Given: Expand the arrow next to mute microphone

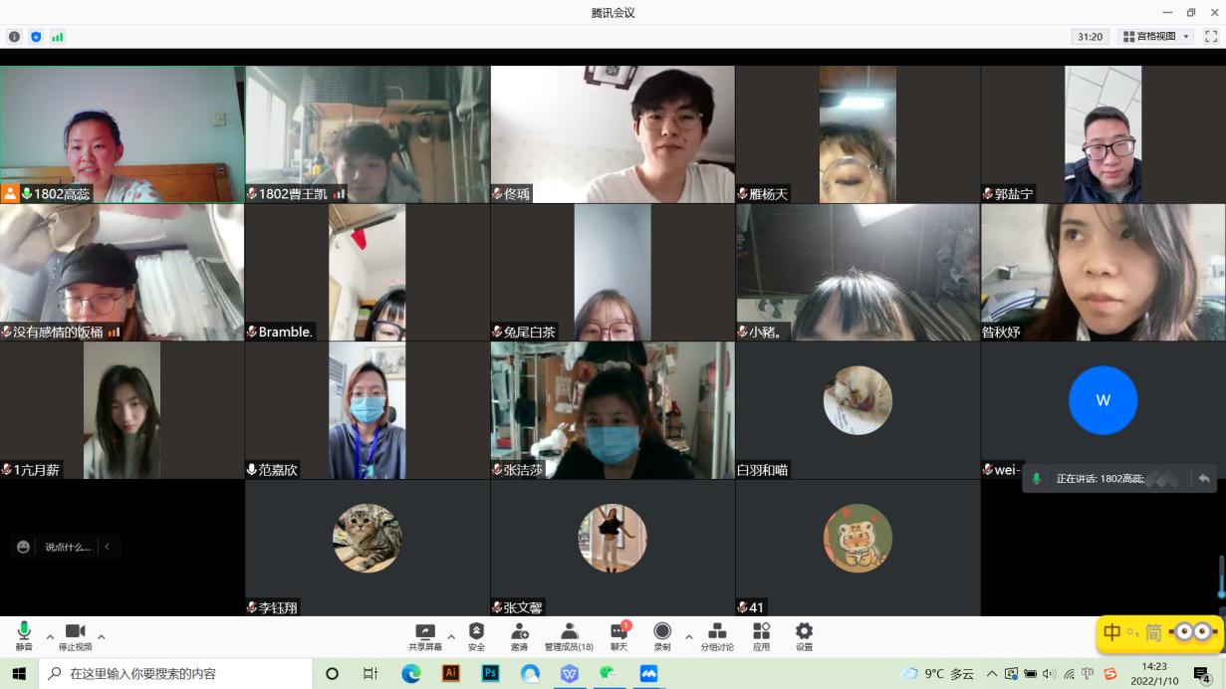Looking at the screenshot, I should point(50,636).
